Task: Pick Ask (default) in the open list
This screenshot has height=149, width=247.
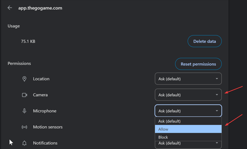Action: pyautogui.click(x=188, y=121)
